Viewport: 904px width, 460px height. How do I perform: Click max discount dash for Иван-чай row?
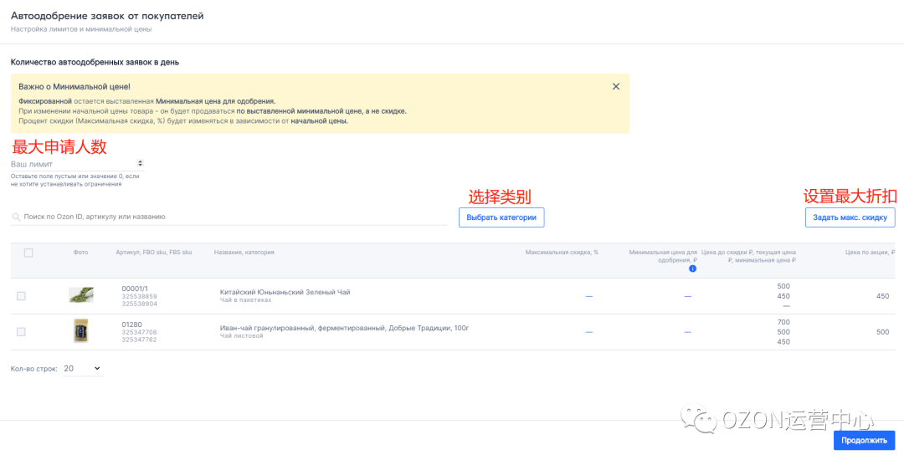[588, 332]
